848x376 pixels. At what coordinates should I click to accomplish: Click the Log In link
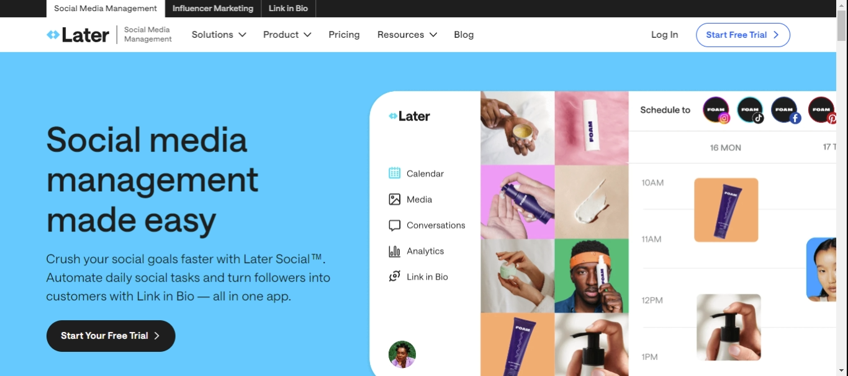click(664, 35)
